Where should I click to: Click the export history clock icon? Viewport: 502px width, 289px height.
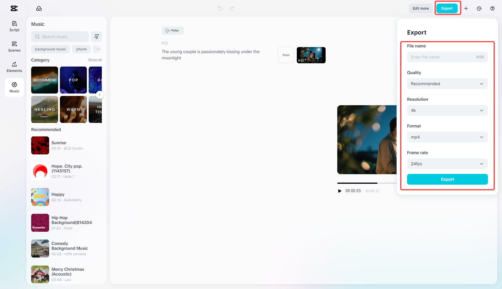[x=479, y=8]
